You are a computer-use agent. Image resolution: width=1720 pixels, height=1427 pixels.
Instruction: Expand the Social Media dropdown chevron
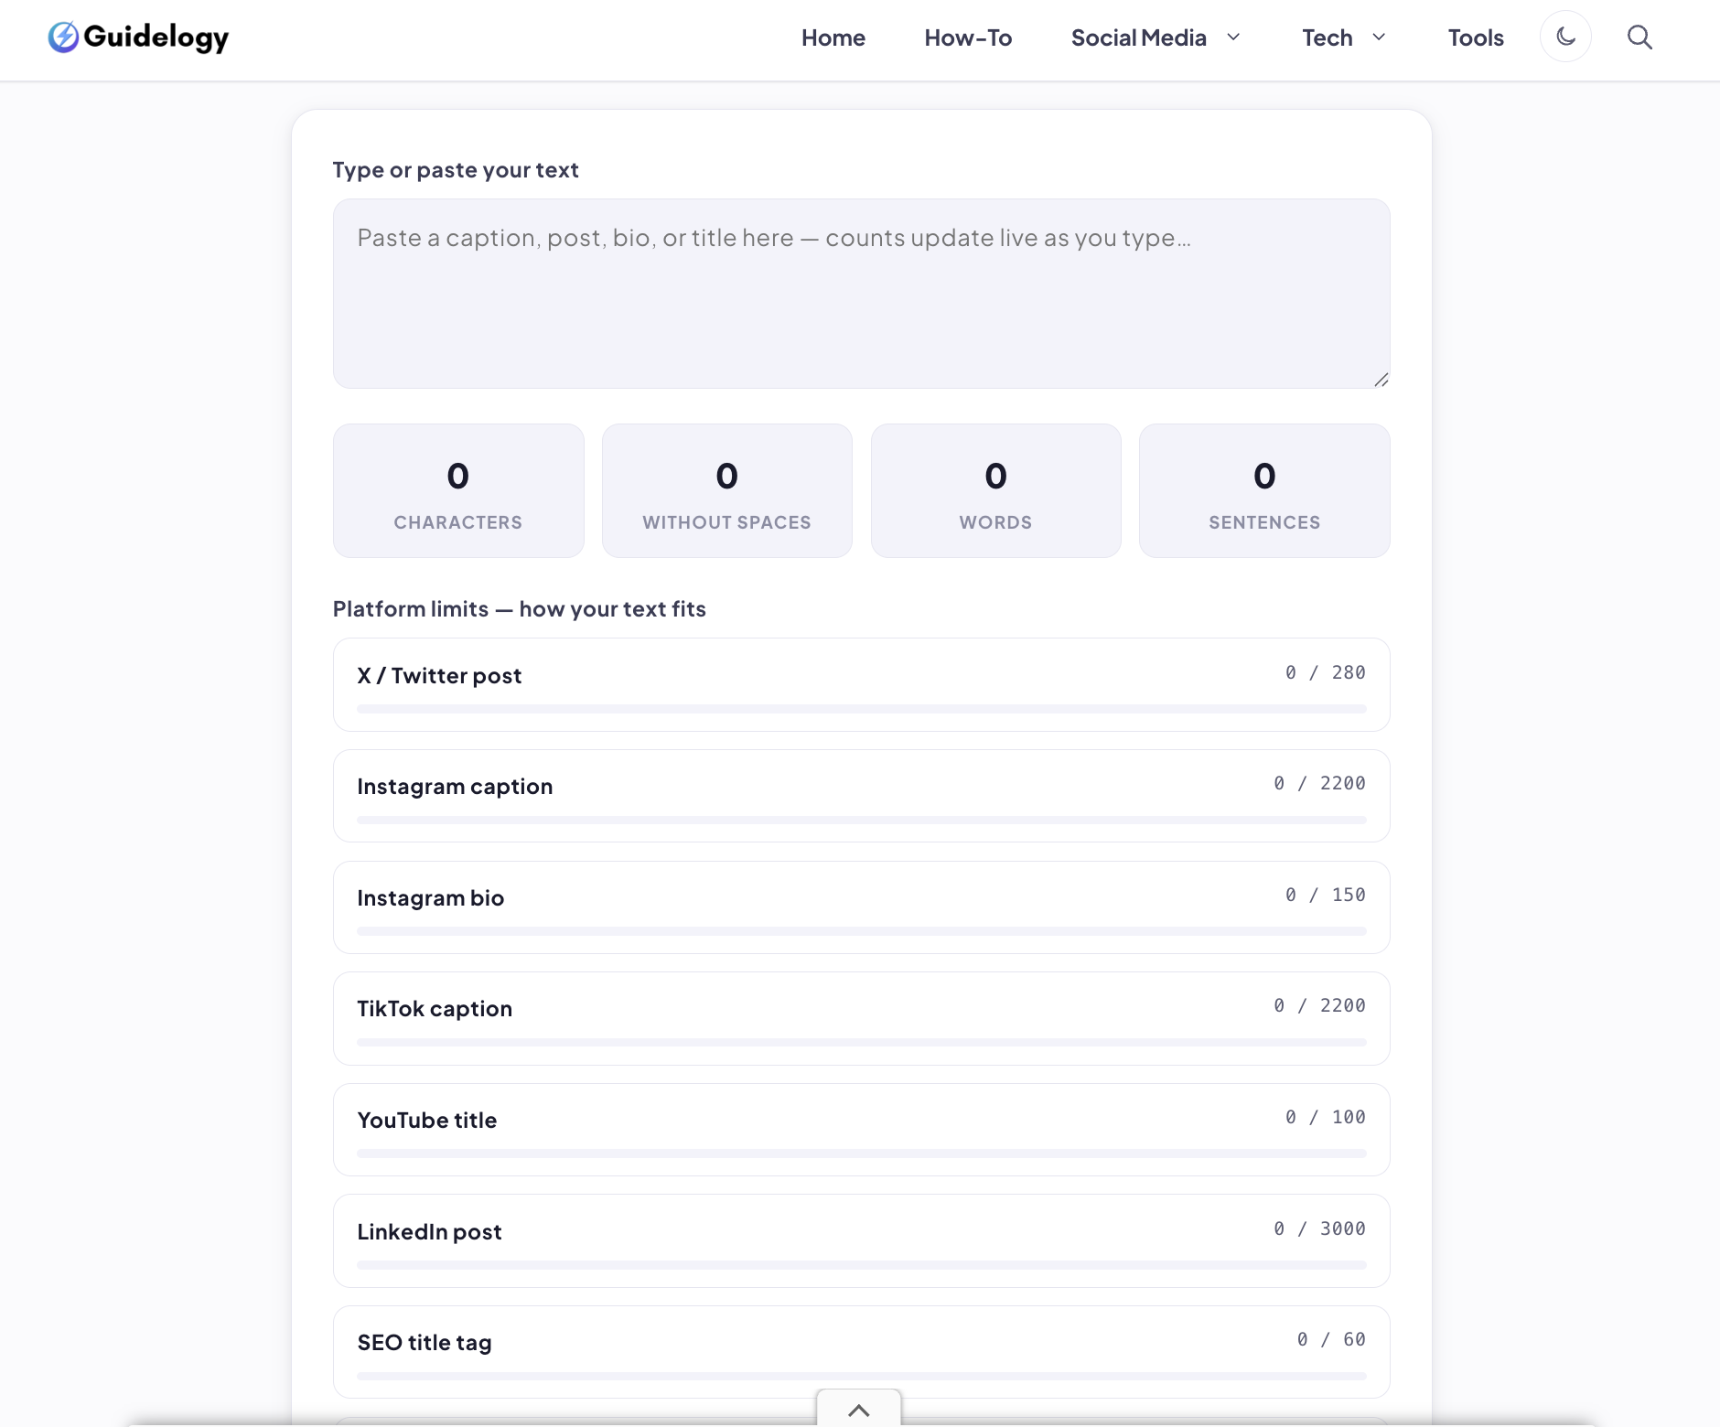[1233, 38]
